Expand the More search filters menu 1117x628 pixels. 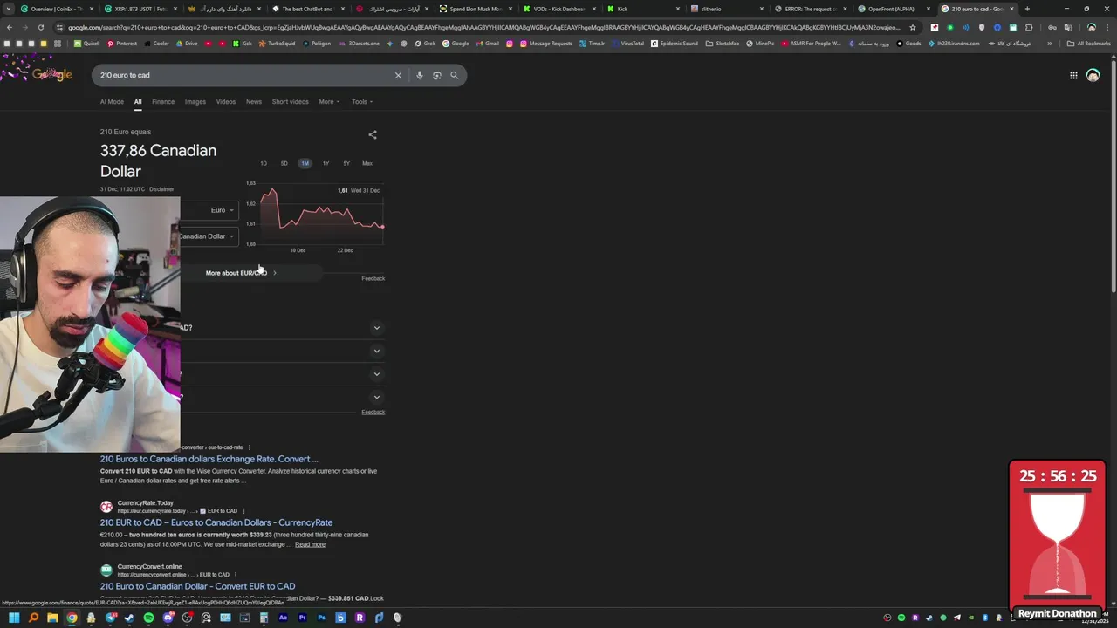(x=329, y=102)
